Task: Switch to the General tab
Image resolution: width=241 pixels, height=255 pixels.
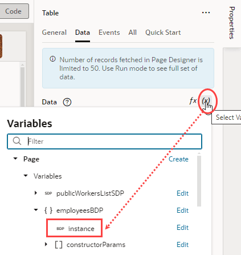Action: tap(54, 33)
